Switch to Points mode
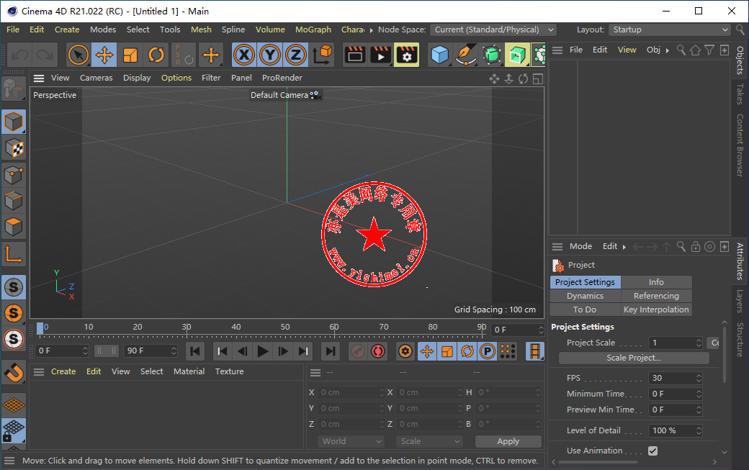749x470 pixels. [14, 175]
